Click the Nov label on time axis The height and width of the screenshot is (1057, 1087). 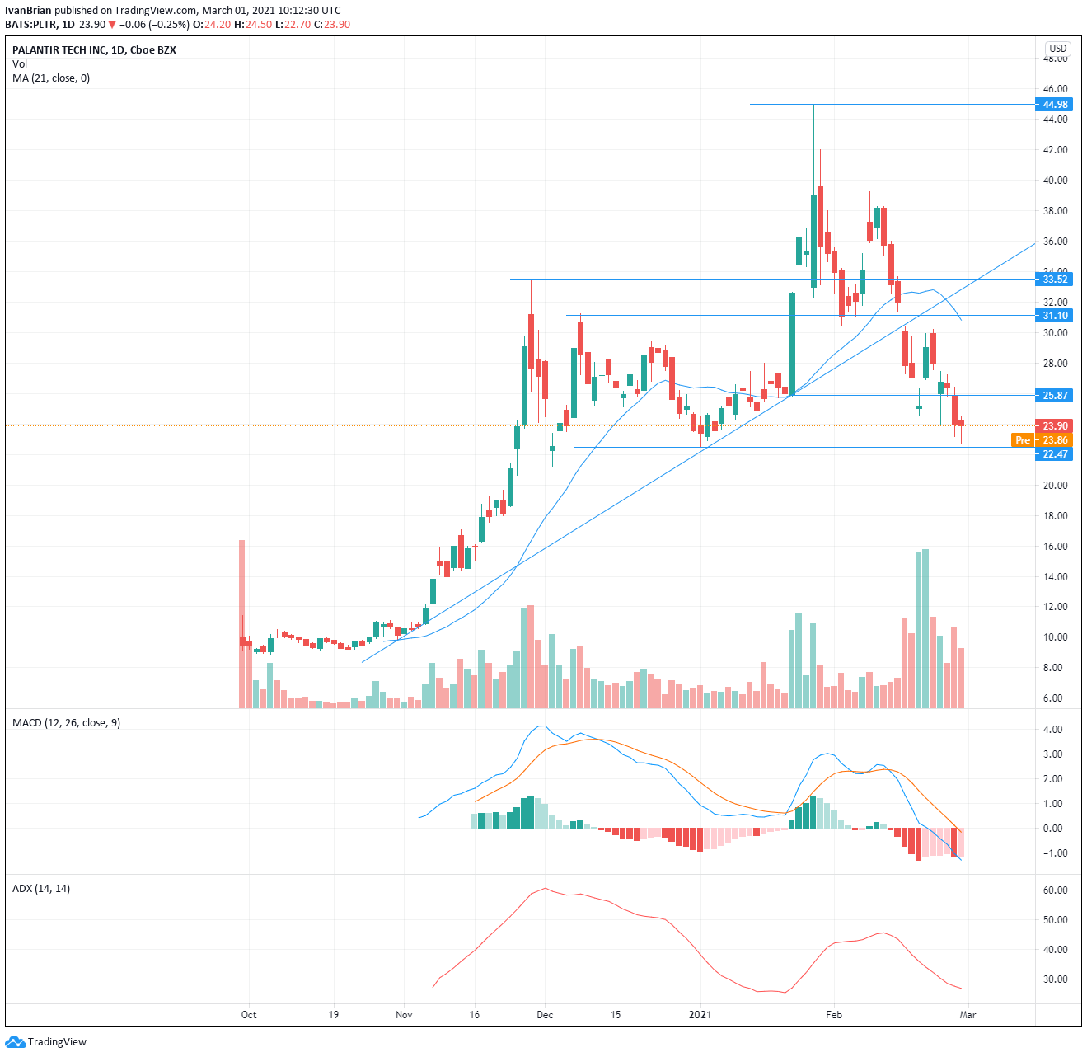point(404,1015)
